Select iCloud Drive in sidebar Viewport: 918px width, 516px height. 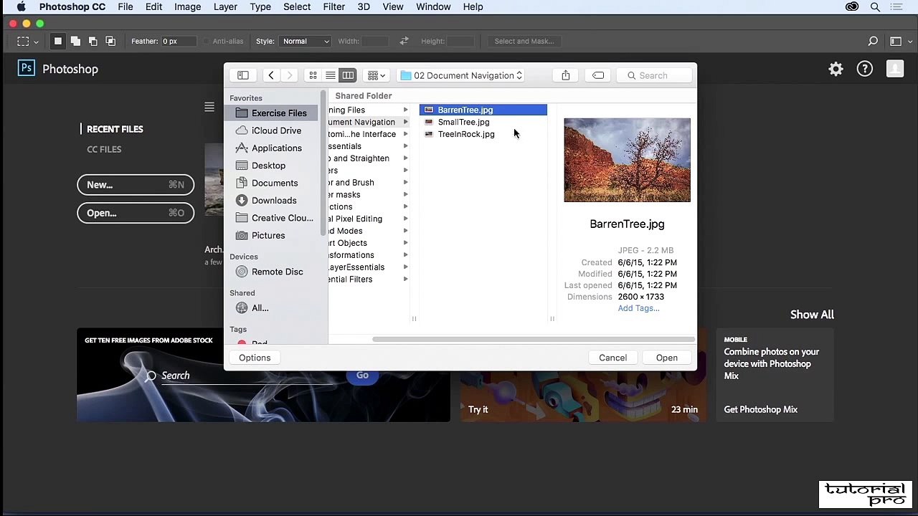pyautogui.click(x=271, y=130)
